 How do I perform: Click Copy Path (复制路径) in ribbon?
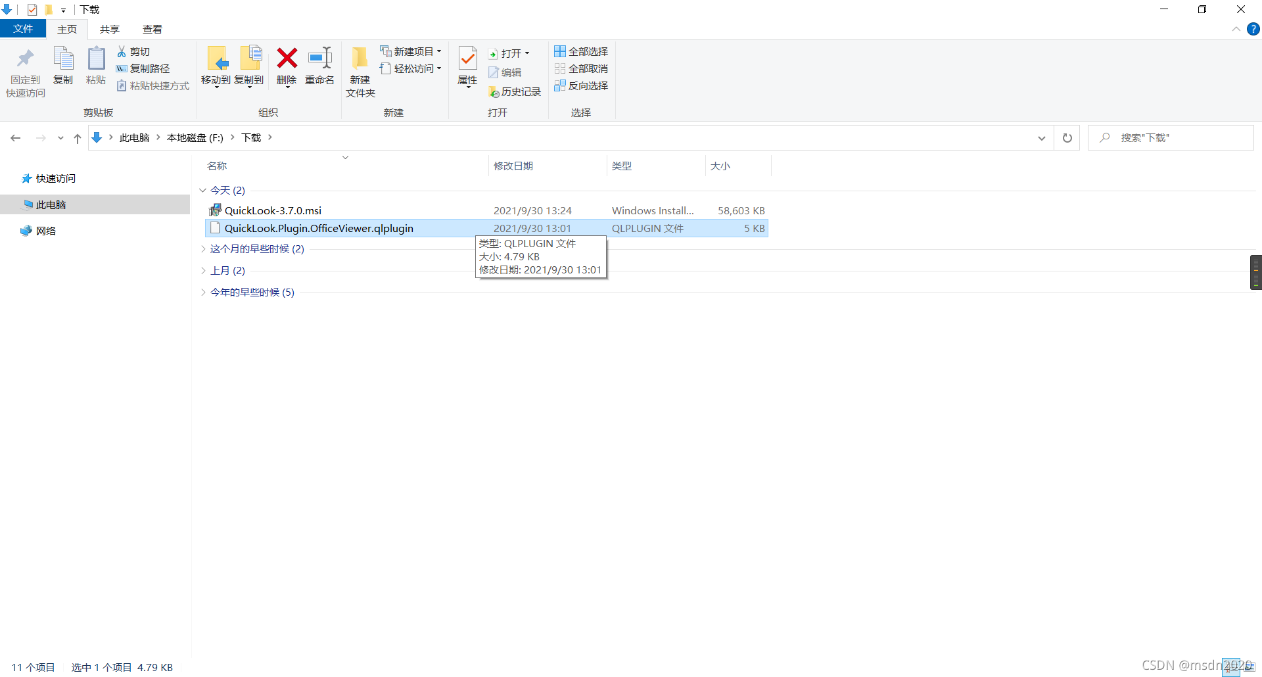pyautogui.click(x=143, y=68)
